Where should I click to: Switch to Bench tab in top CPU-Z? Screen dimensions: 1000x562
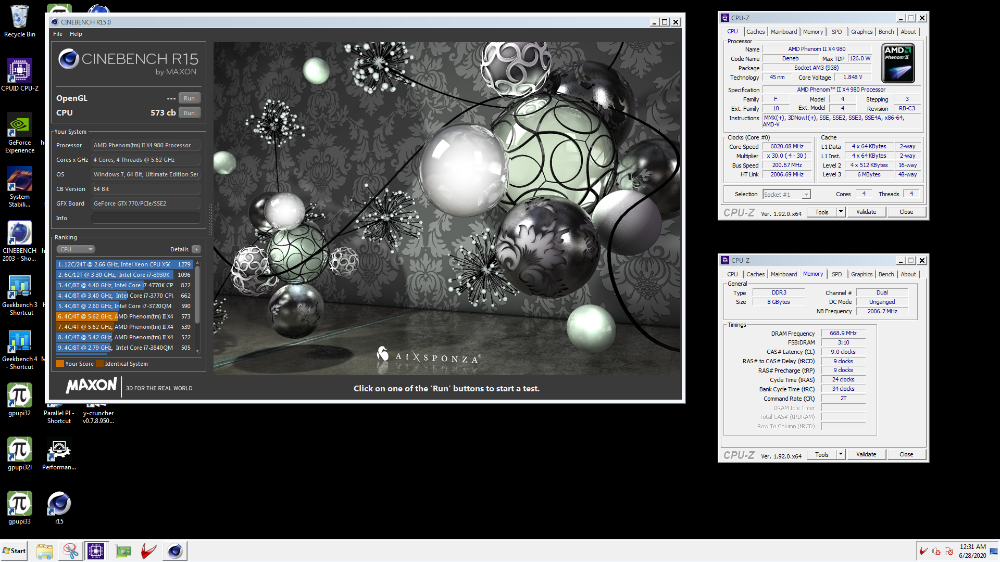(x=886, y=32)
